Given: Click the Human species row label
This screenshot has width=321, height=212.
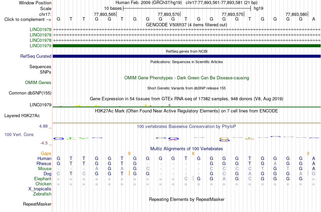Looking at the screenshot, I should 44,159.
